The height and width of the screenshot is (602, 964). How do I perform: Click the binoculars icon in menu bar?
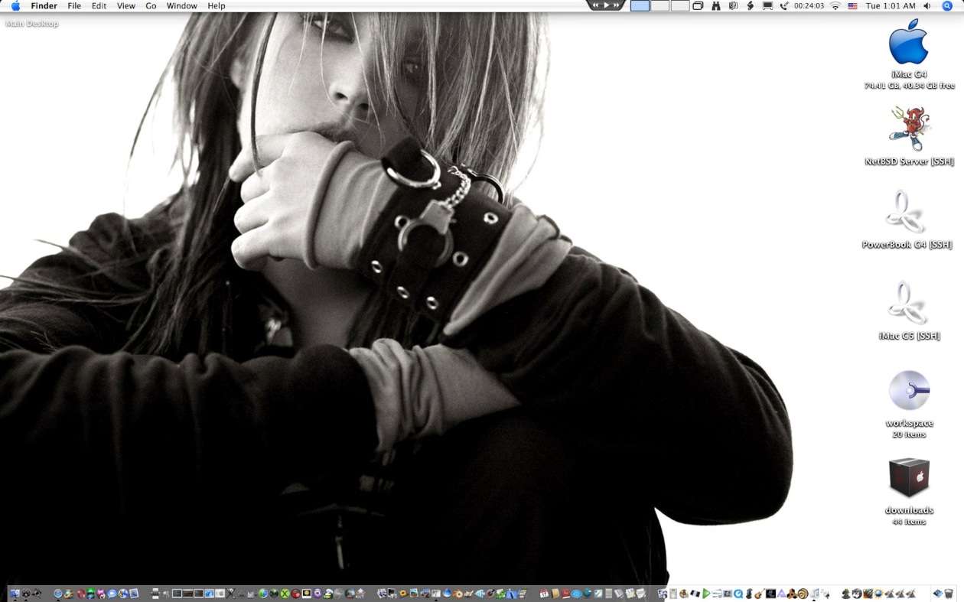(x=716, y=5)
